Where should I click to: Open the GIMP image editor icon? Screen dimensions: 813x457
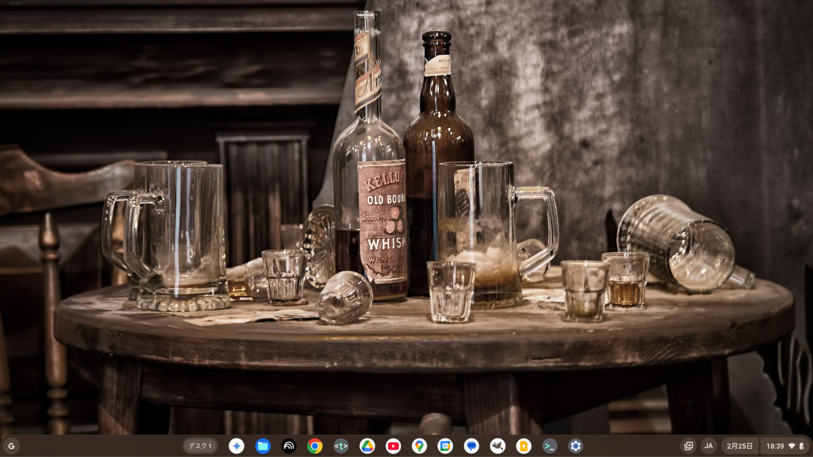tap(497, 446)
